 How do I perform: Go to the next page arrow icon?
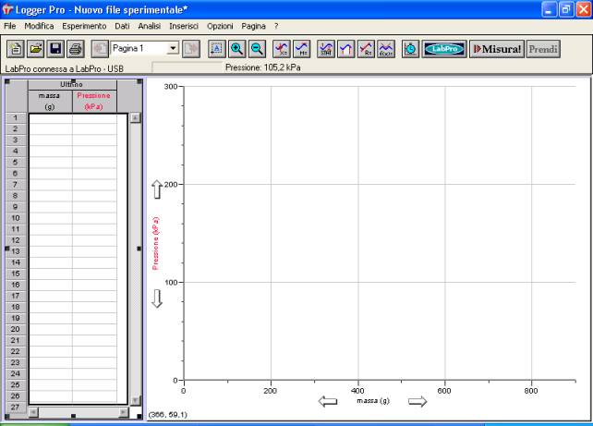191,49
